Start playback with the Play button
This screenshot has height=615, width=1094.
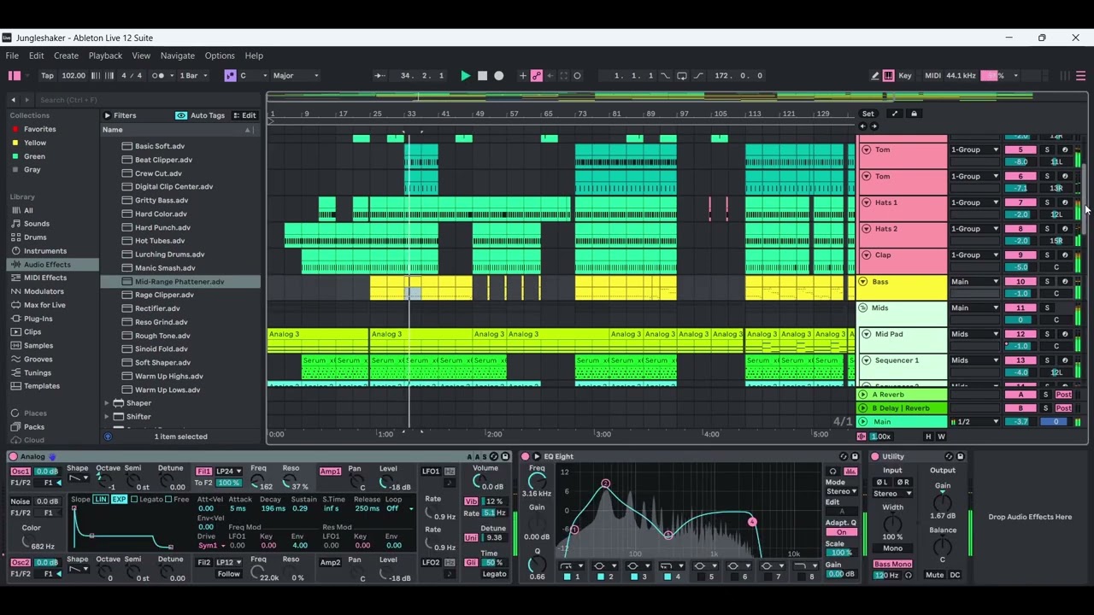[x=465, y=76]
